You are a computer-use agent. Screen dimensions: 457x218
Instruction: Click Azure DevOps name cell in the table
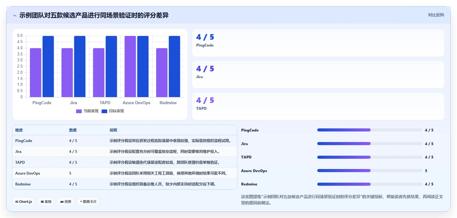[x=28, y=173]
